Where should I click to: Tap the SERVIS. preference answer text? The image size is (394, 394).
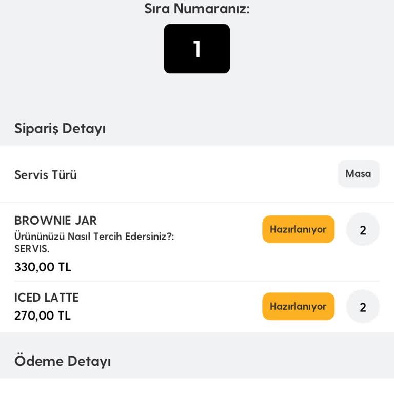32,249
